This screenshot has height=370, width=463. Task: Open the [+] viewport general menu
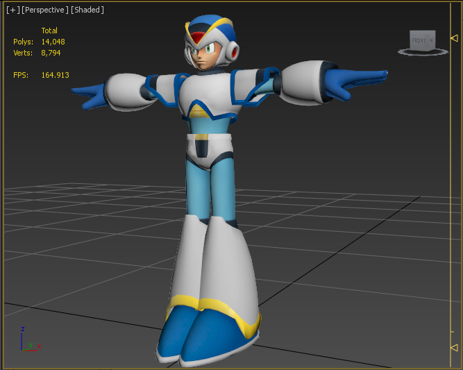coord(13,10)
